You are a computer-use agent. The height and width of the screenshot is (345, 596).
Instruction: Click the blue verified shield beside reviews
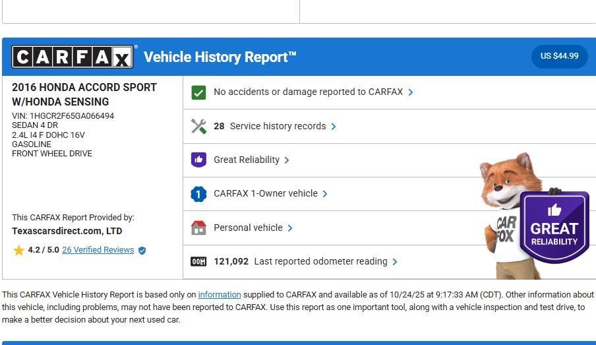point(142,251)
